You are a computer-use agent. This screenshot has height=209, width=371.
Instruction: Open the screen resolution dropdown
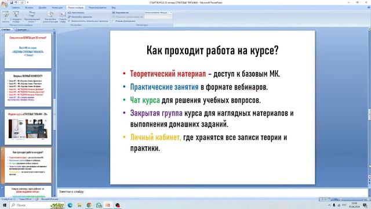[158, 13]
